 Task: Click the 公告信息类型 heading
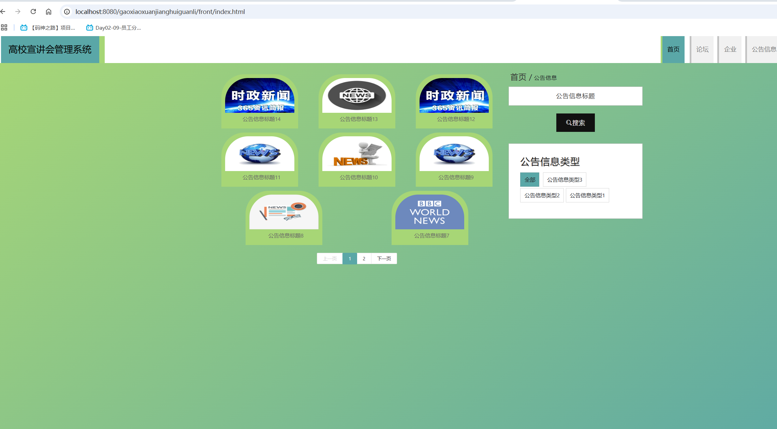(550, 162)
